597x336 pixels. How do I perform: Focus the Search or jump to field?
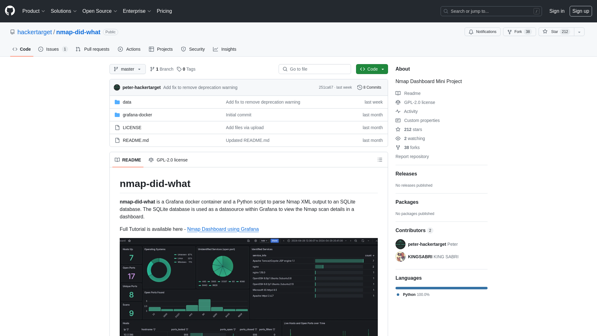tap(491, 11)
